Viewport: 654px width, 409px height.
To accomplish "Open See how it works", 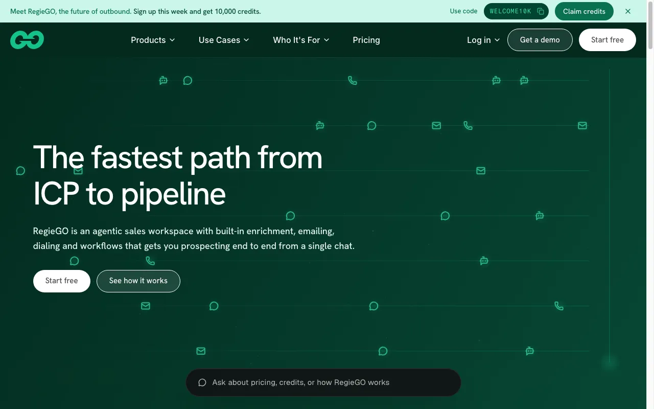I will (x=138, y=281).
